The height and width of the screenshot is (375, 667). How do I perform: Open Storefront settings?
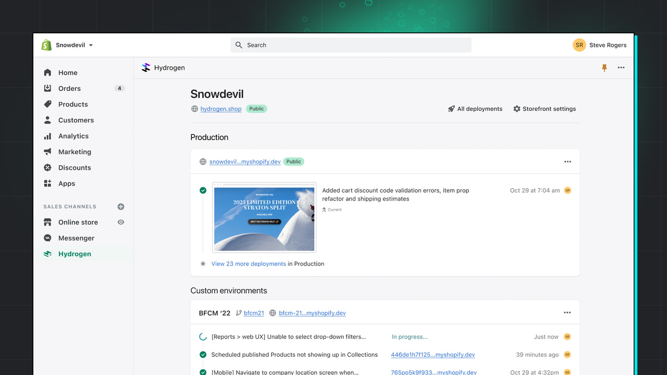point(545,108)
